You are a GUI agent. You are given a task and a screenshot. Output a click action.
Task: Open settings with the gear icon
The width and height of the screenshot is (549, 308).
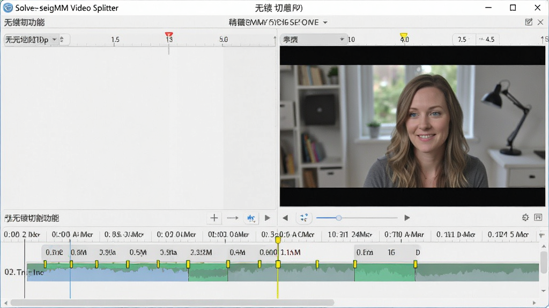525,218
